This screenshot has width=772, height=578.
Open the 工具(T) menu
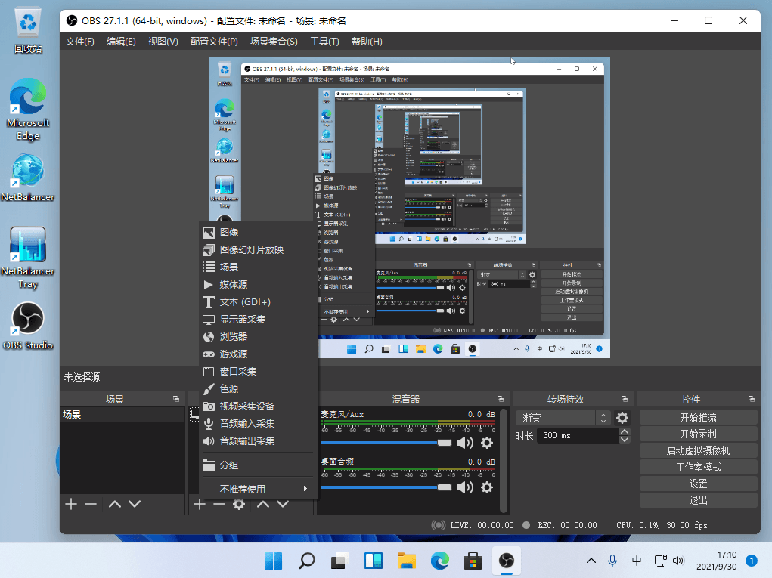point(324,42)
